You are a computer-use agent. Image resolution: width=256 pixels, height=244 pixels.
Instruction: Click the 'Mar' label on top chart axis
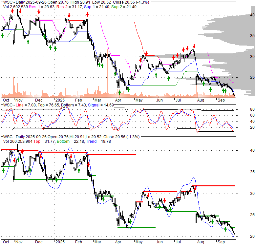[x=98, y=100]
